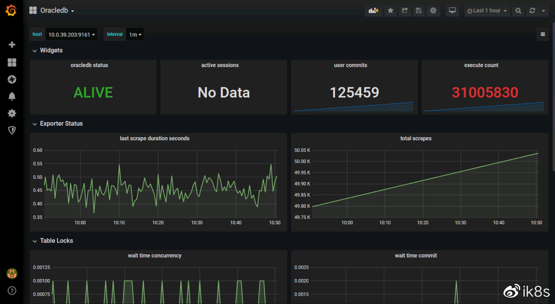
Task: Click the 125459 user commits value
Action: tap(354, 92)
